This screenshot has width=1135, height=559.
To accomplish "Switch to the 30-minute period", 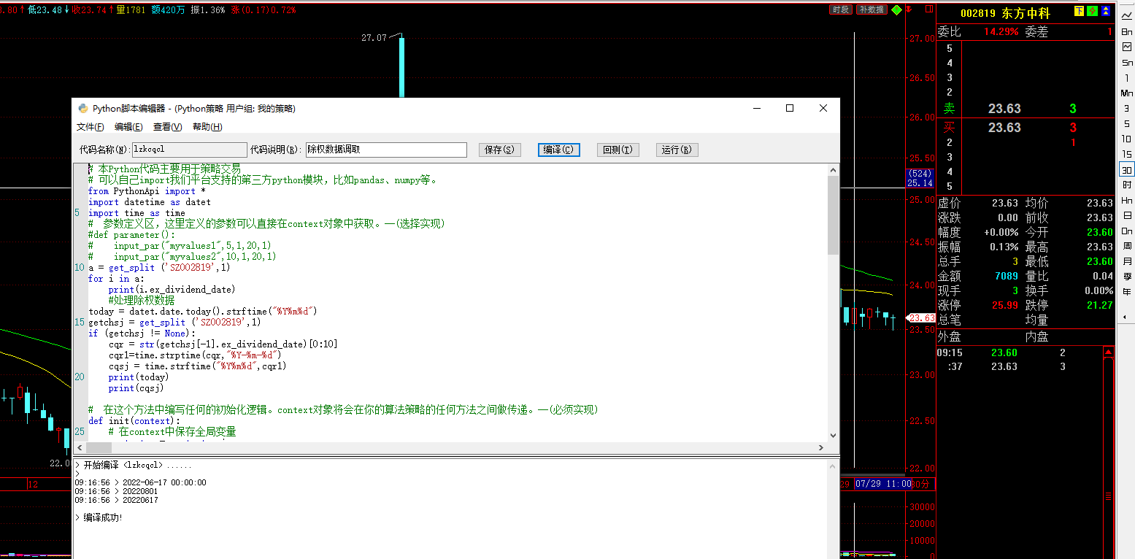I will pos(1127,169).
